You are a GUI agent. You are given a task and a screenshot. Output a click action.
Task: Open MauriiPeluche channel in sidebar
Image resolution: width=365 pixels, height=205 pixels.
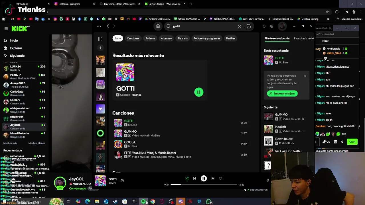click(x=24, y=135)
